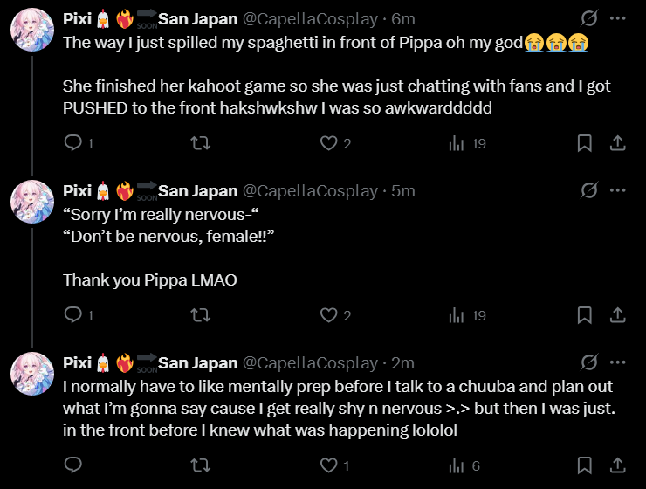Share the tweet about mentally prepping
Screen dimensions: 646x489
click(x=615, y=465)
